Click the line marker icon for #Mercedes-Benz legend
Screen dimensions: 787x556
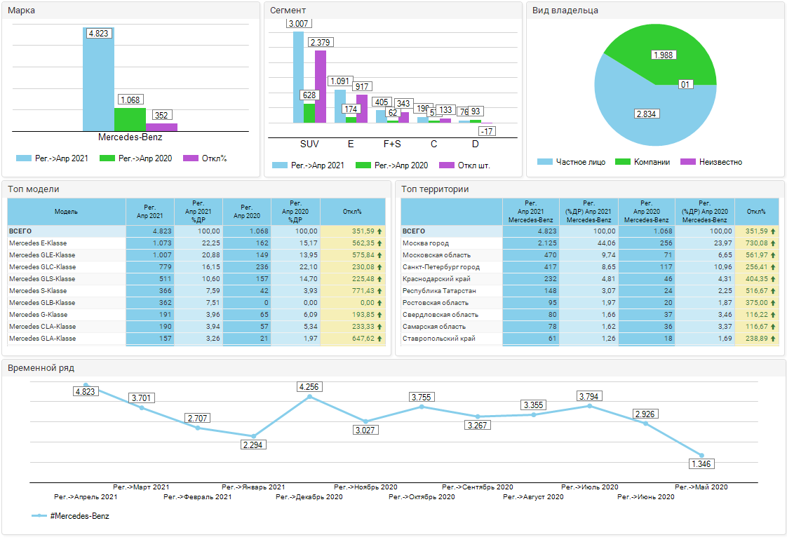coord(39,516)
